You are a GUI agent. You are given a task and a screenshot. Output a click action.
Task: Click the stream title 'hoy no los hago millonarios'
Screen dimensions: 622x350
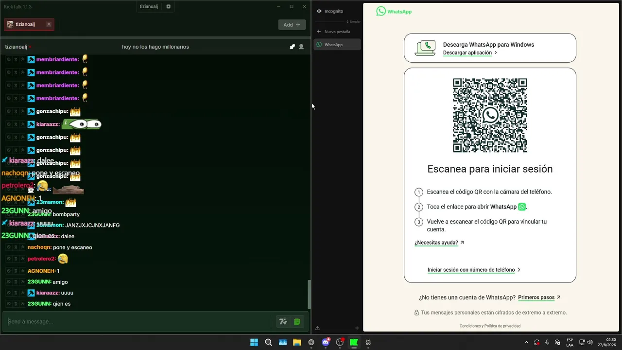click(155, 47)
